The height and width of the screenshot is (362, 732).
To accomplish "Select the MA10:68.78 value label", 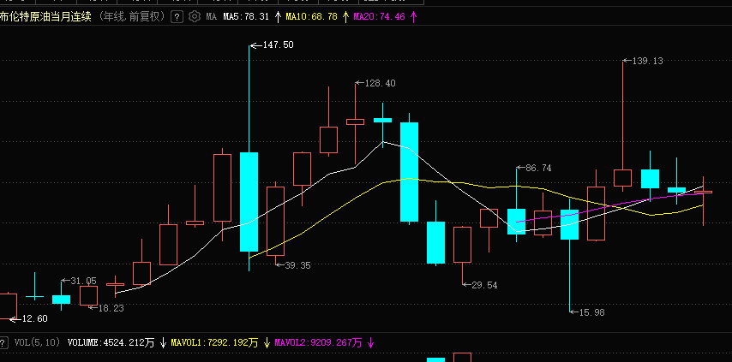I will [311, 16].
